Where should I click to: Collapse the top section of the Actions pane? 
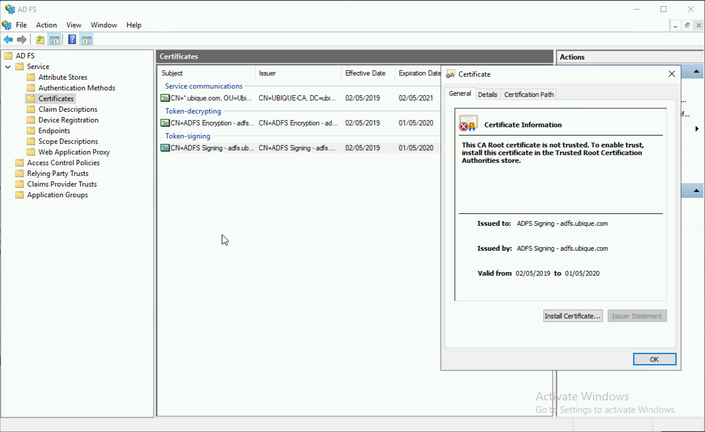click(x=696, y=72)
